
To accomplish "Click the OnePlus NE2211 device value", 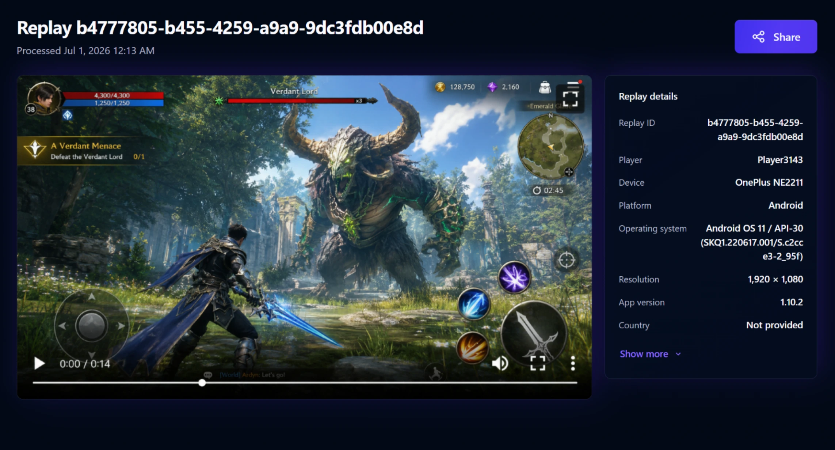I will [x=769, y=182].
